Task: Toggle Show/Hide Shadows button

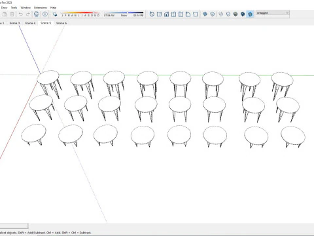Action: (x=55, y=14)
